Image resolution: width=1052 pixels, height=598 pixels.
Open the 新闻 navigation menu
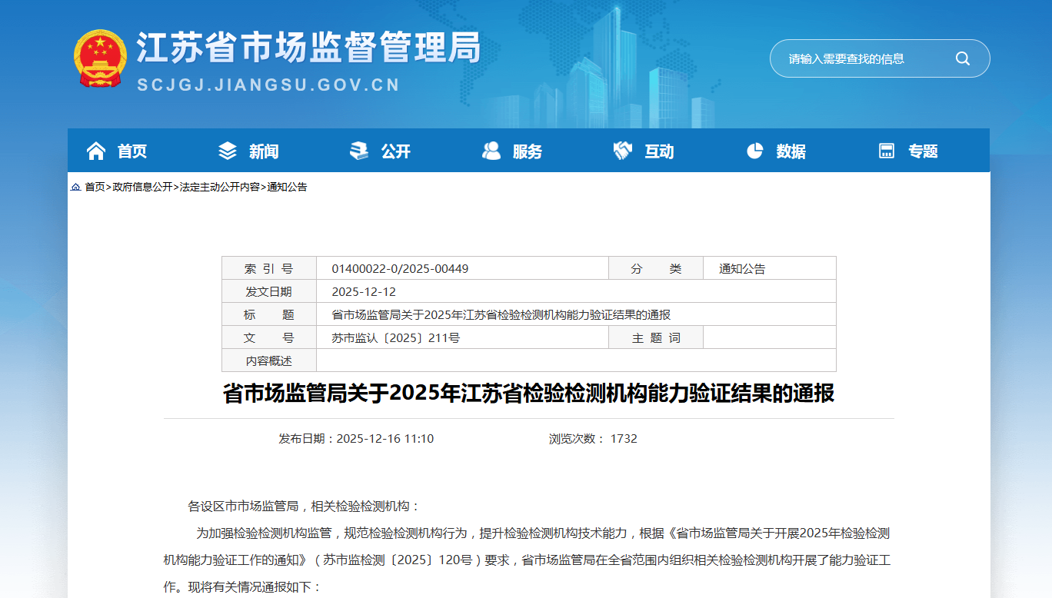pos(264,151)
